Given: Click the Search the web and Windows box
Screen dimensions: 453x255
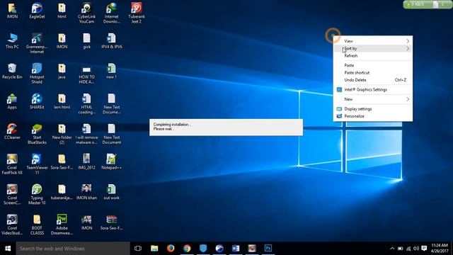Looking at the screenshot, I should click(73, 249).
